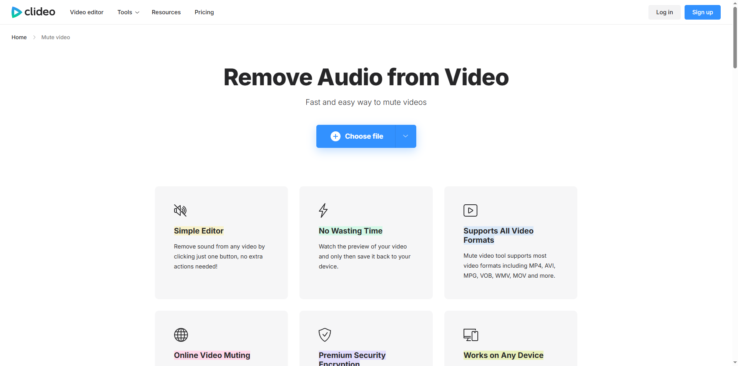Image resolution: width=738 pixels, height=366 pixels.
Task: Click the globe icon above Online Video Muting
Action: point(181,335)
